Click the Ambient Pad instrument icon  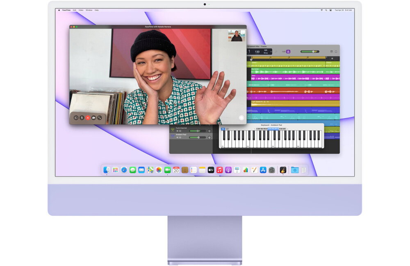pyautogui.click(x=172, y=136)
